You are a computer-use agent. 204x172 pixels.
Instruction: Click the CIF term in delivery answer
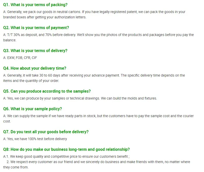[x=34, y=58]
